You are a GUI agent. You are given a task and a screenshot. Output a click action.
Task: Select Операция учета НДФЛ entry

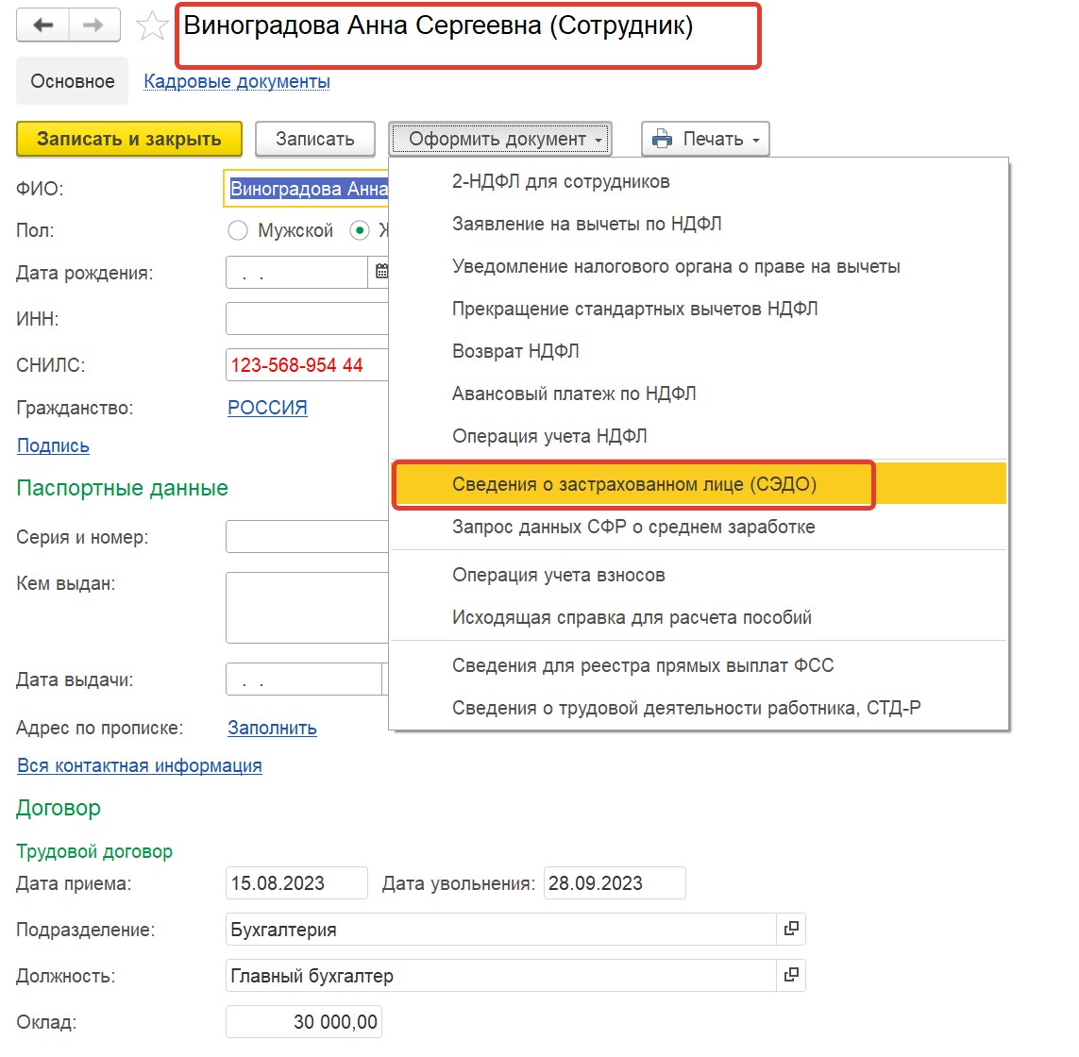[699, 436]
